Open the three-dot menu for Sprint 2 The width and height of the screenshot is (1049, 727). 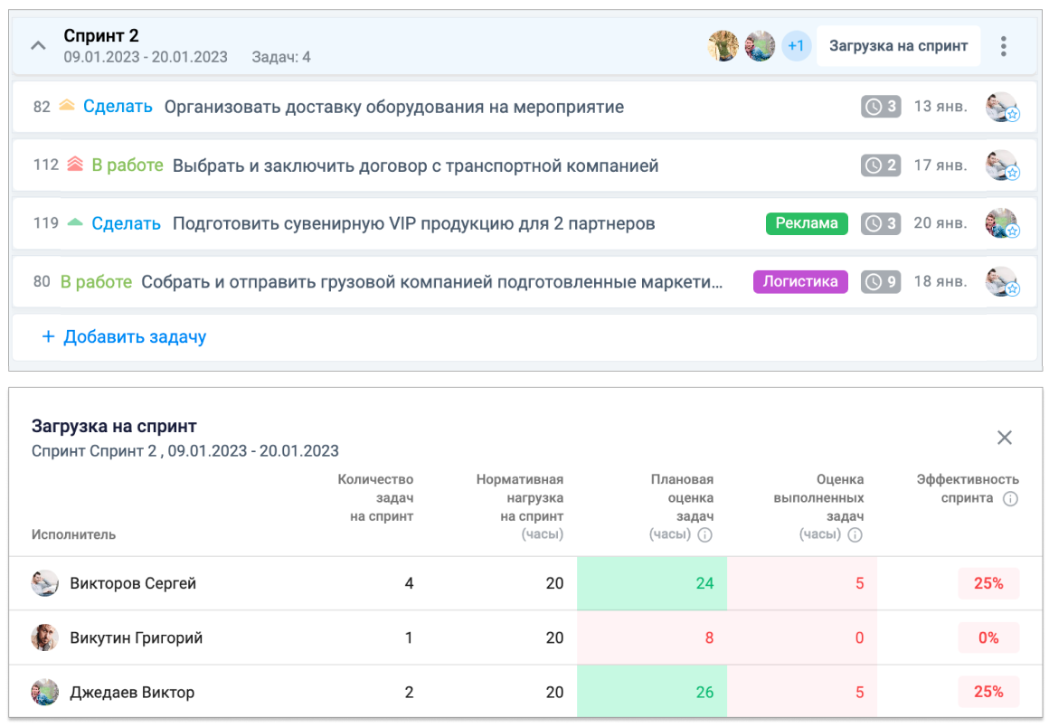[x=1004, y=45]
